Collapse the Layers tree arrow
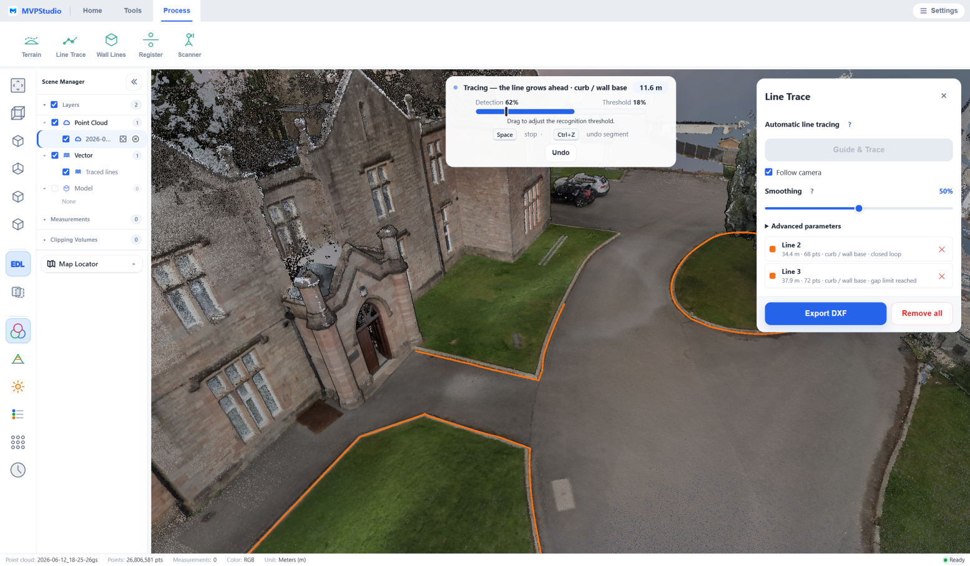 point(44,105)
